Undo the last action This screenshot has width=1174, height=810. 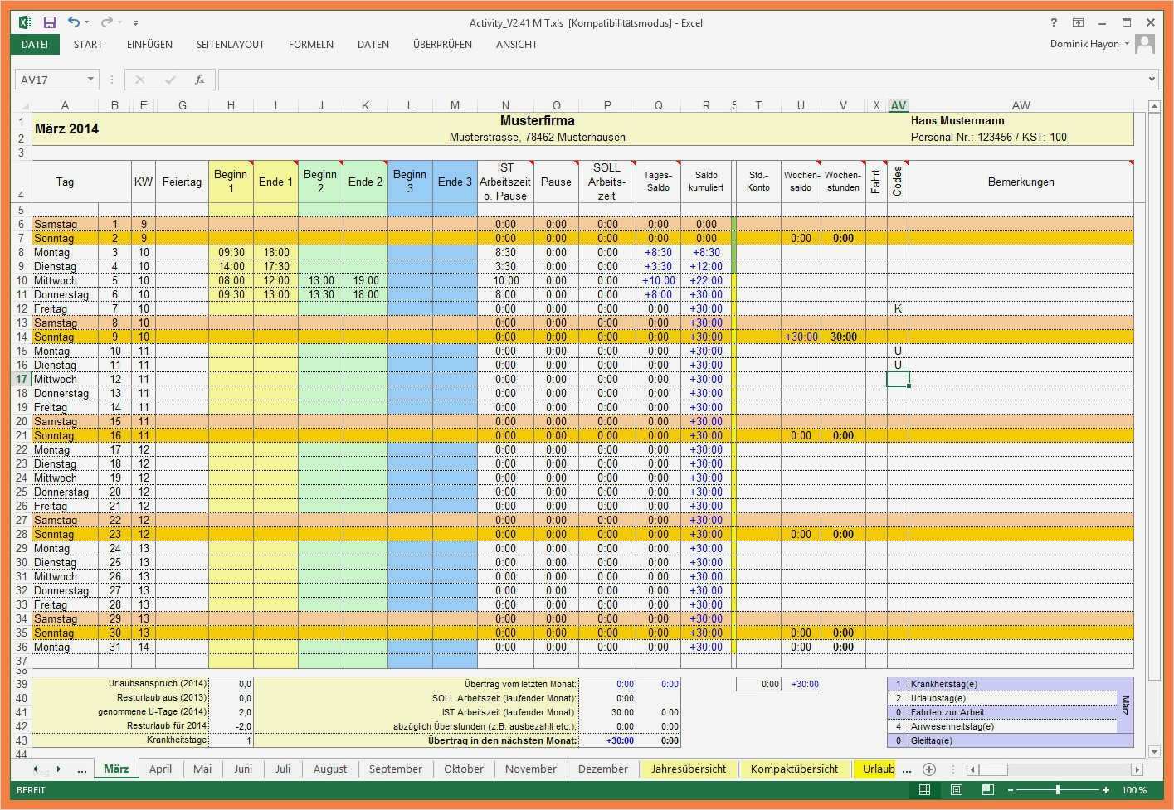click(75, 22)
